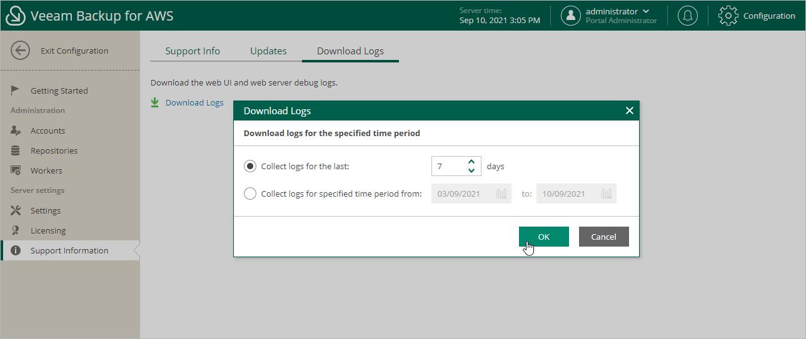Image resolution: width=806 pixels, height=339 pixels.
Task: Expand the administrator account dropdown
Action: click(x=646, y=11)
